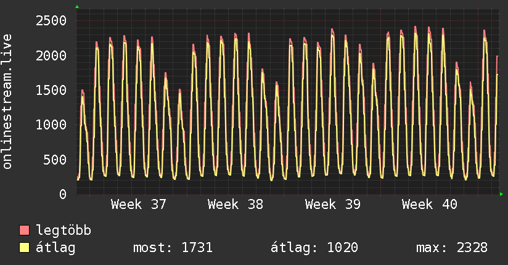Click the max: 2328 statistic
The height and width of the screenshot is (265, 508).
452,248
